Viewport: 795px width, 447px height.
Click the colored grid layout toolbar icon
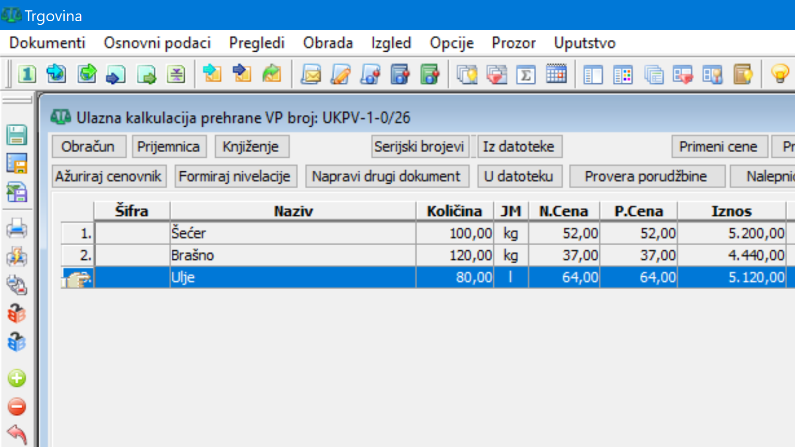[x=623, y=75]
